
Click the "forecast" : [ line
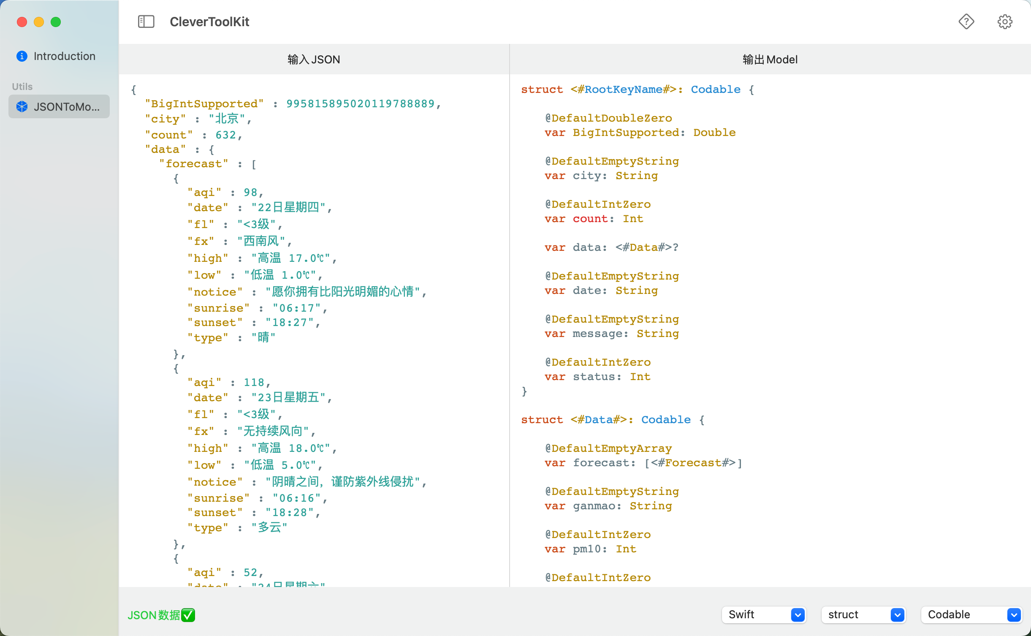(208, 164)
